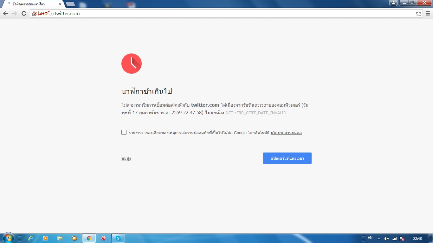433x243 pixels.
Task: Click the Show desktop strip
Action: pyautogui.click(x=431, y=238)
